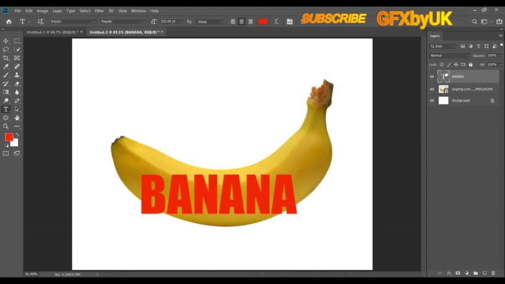The image size is (505, 284).
Task: Open the Window menu
Action: point(138,11)
